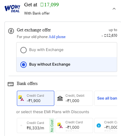Image resolution: width=121 pixels, height=136 pixels.
Task: Choose Credit, Debit -₹1,000 bank offer
Action: pos(74,98)
